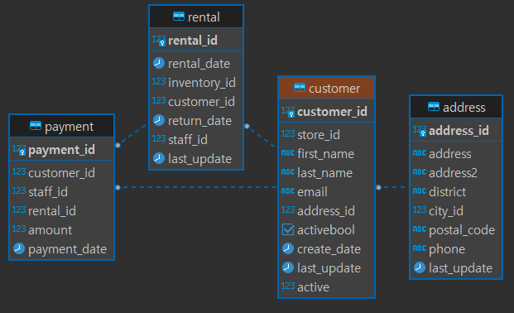Click the 123 icon beside store_id

pos(288,133)
